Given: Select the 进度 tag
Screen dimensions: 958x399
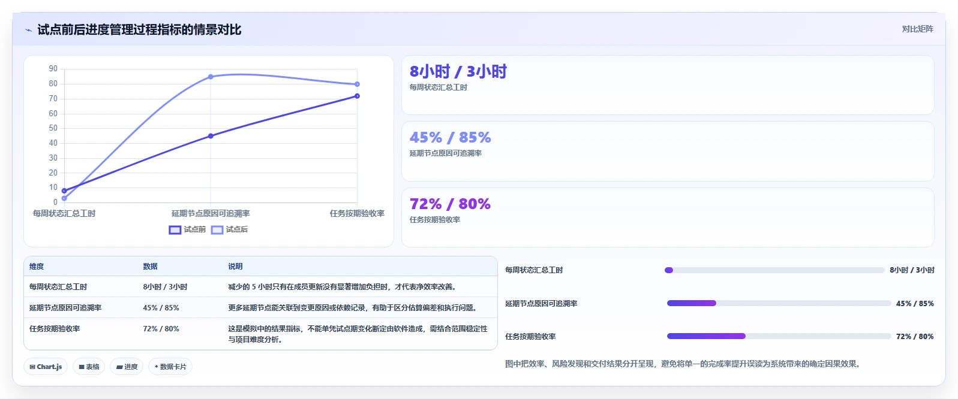Looking at the screenshot, I should coord(127,367).
